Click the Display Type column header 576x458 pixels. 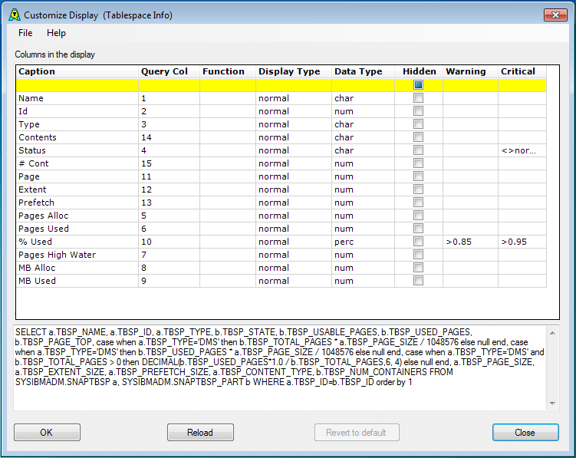pos(294,71)
